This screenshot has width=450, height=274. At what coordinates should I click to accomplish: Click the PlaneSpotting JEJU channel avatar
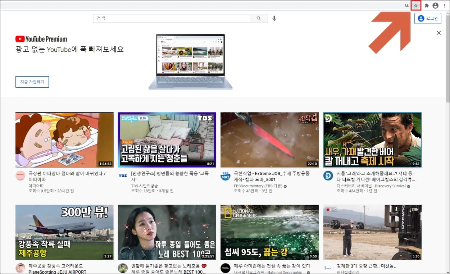click(x=21, y=268)
